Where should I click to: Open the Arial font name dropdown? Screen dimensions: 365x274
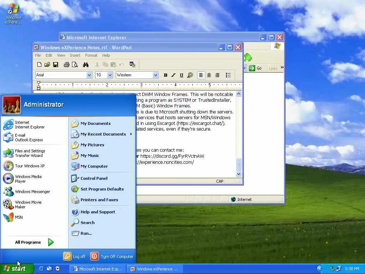coord(89,75)
